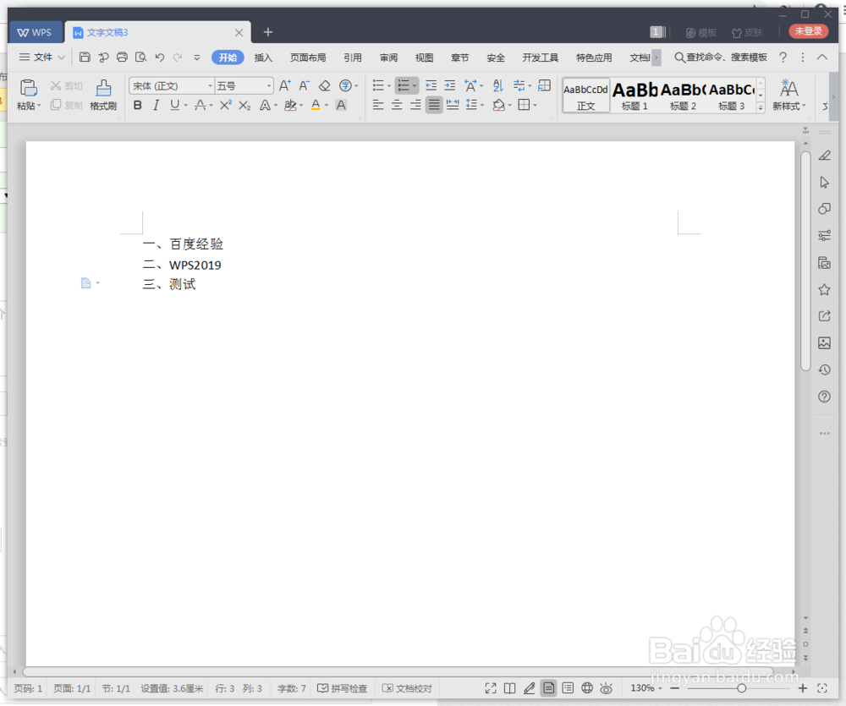Apply Superscript formatting
This screenshot has width=846, height=706.
pyautogui.click(x=226, y=105)
